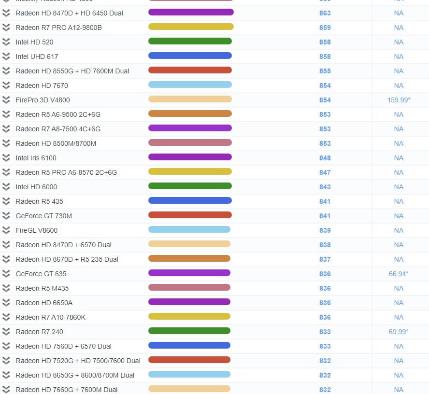Open the Radeon HD 6650A link
429x394 pixels.
click(x=44, y=303)
